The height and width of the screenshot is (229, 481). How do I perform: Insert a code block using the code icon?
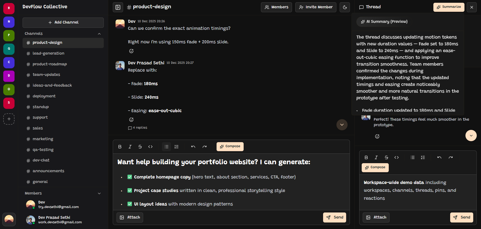pyautogui.click(x=150, y=147)
